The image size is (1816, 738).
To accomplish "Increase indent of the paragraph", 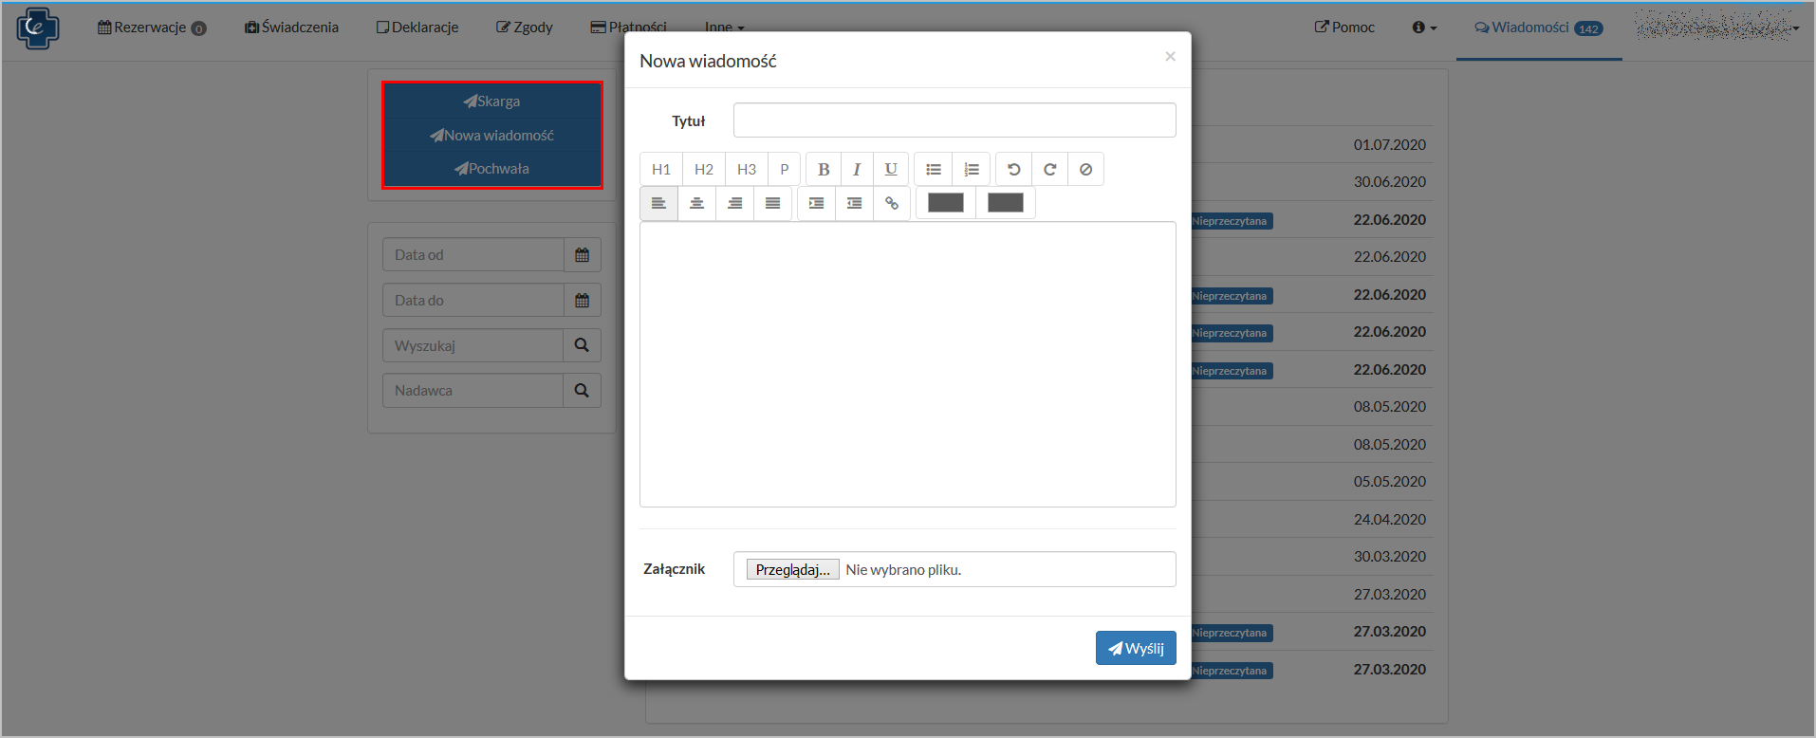I will pos(816,203).
